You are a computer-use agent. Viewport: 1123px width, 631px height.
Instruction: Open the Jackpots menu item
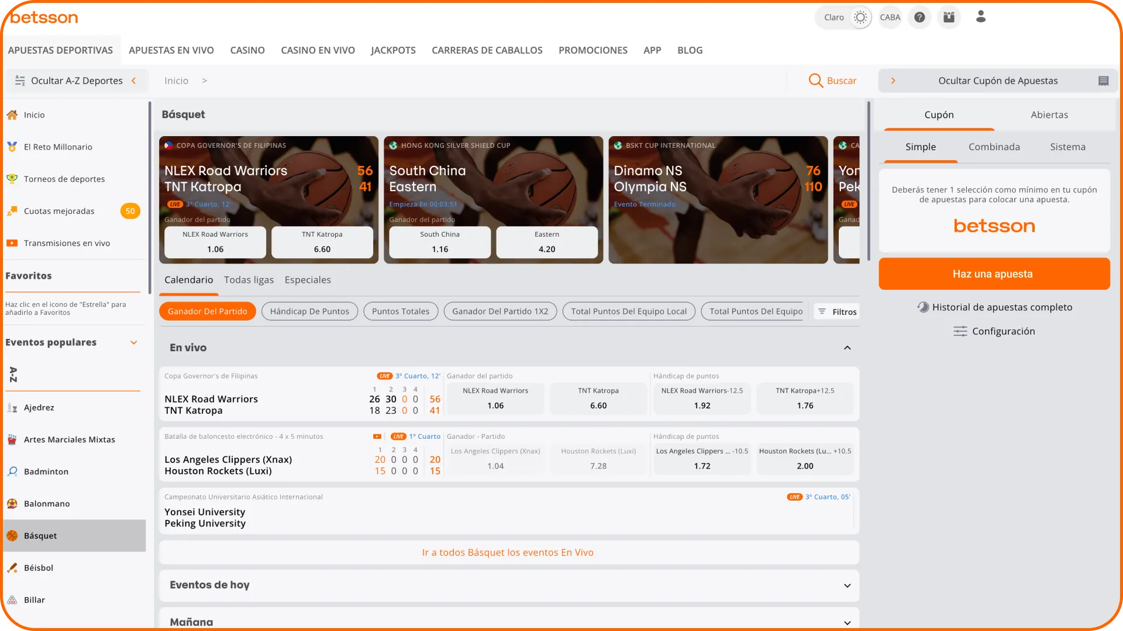coord(393,50)
